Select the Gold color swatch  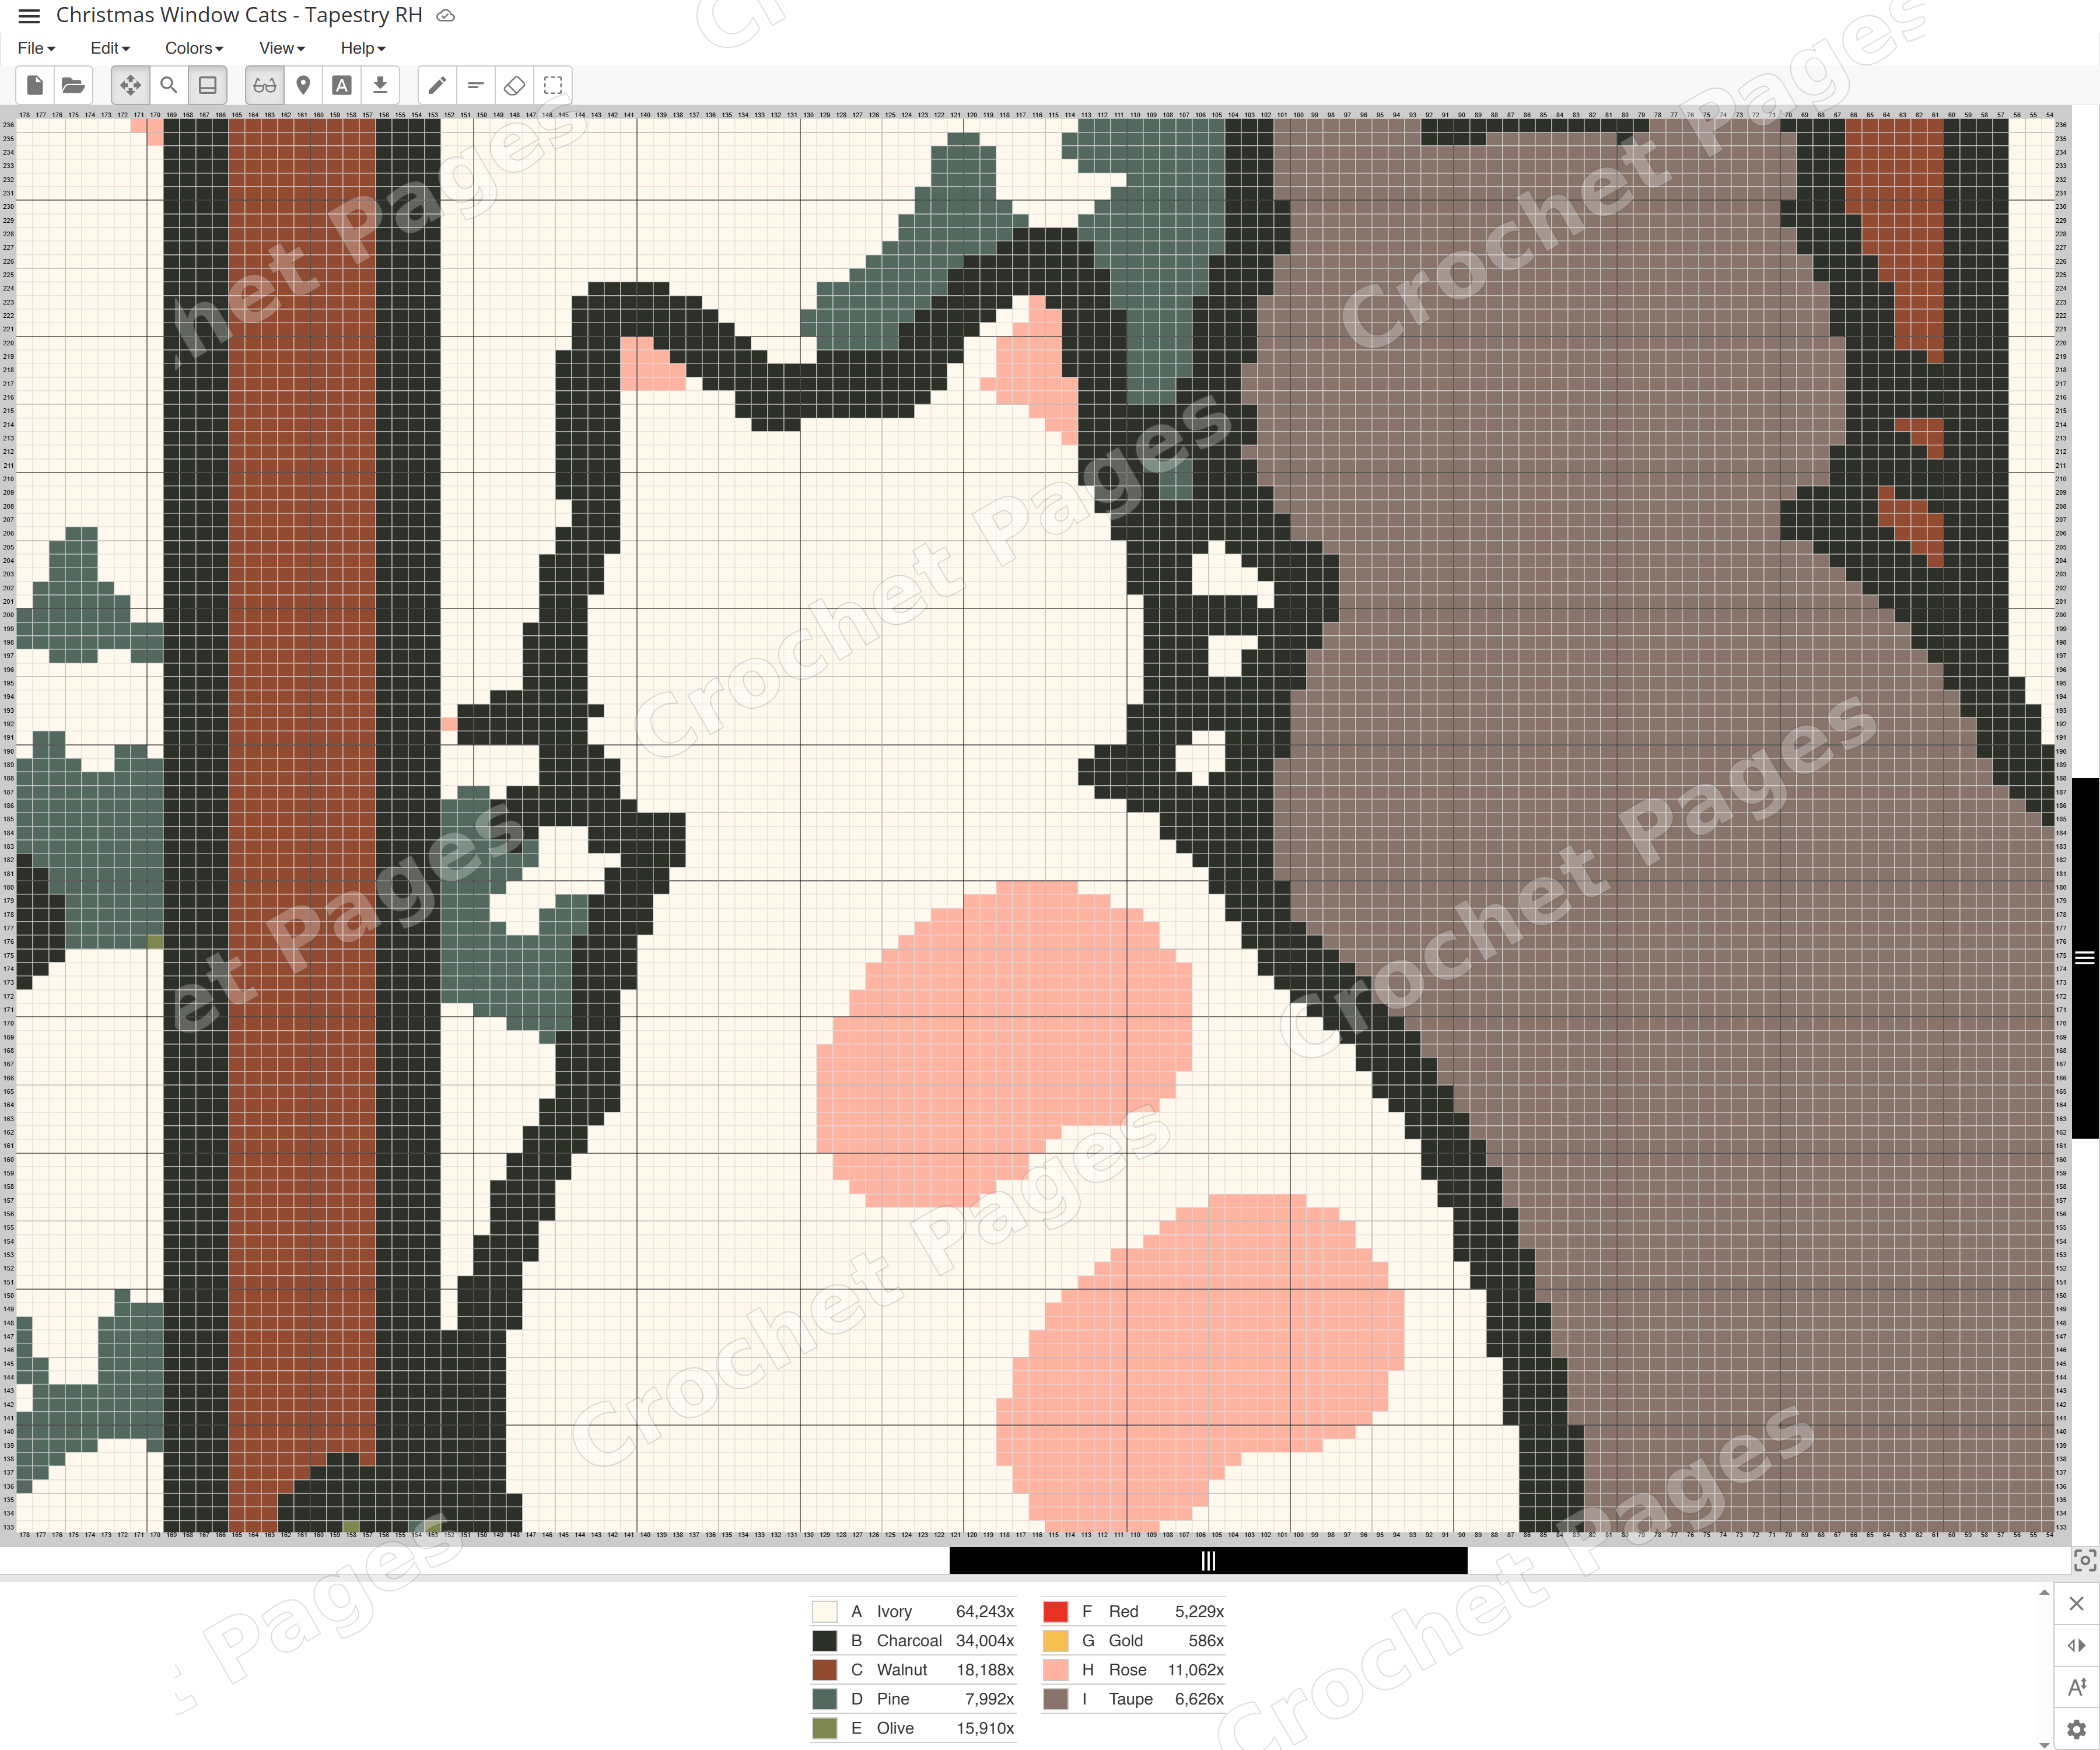1056,1641
